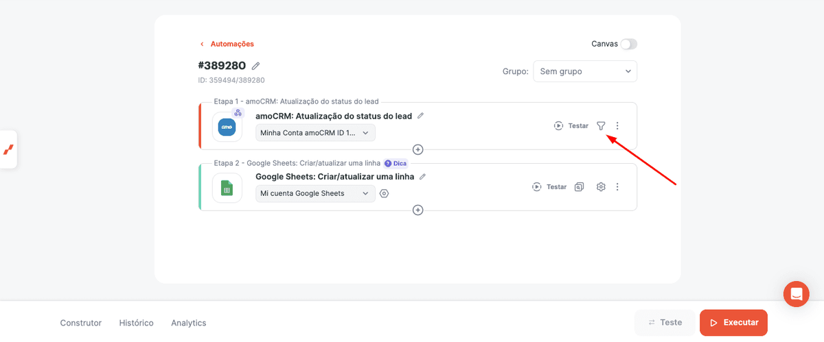Click the 'ID: 359494/389280' text
This screenshot has height=342, width=824.
pos(232,81)
